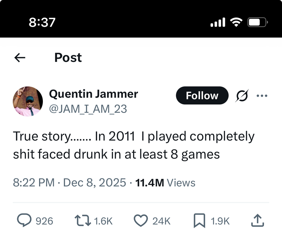Tap the Post header title
The height and width of the screenshot is (238, 282).
point(68,57)
